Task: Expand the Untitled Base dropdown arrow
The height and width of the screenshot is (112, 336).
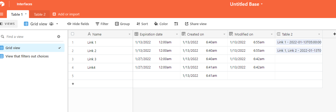Action: (262, 4)
